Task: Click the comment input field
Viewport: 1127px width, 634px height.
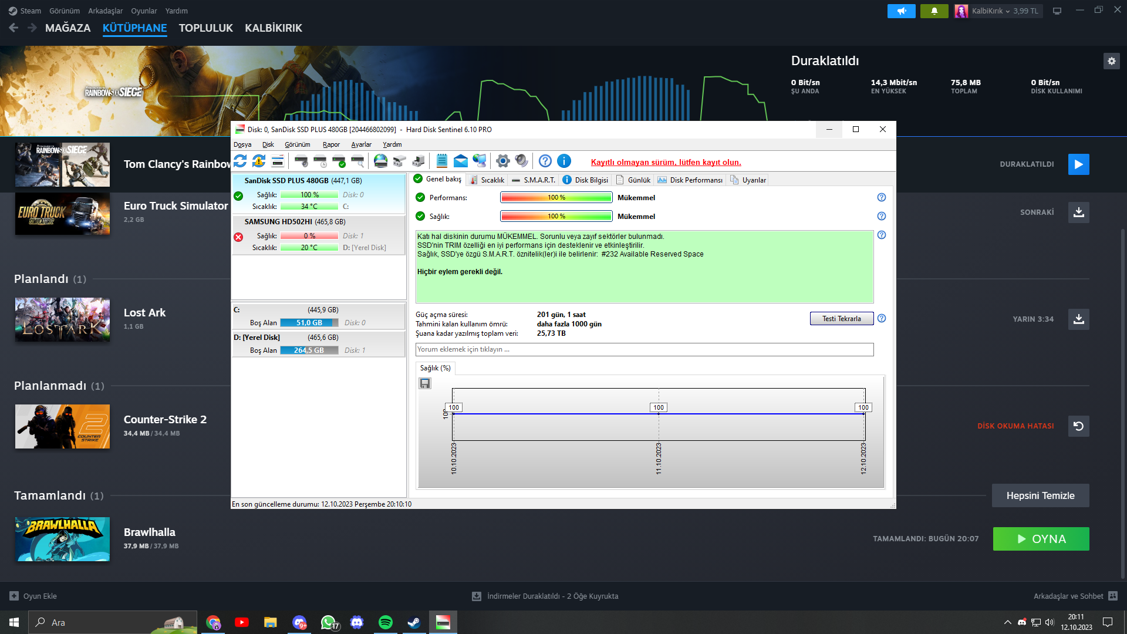Action: pos(645,350)
